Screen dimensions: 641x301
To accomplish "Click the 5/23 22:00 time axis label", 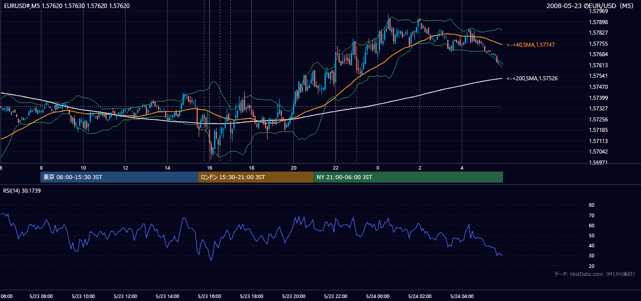I will 336,296.
